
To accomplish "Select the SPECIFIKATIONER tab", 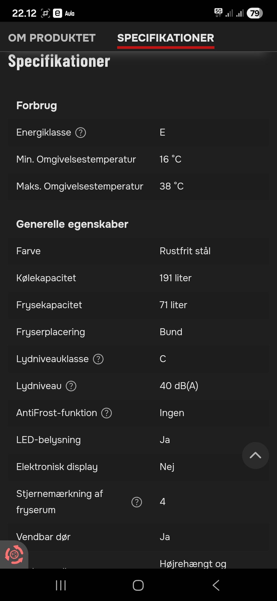I will pyautogui.click(x=166, y=38).
